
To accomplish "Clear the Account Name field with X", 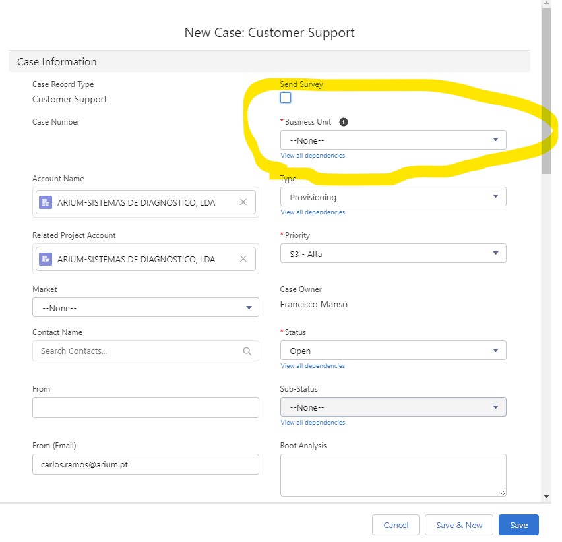I will pos(243,202).
